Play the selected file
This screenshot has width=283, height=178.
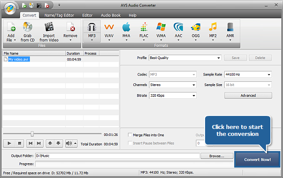coord(10,143)
